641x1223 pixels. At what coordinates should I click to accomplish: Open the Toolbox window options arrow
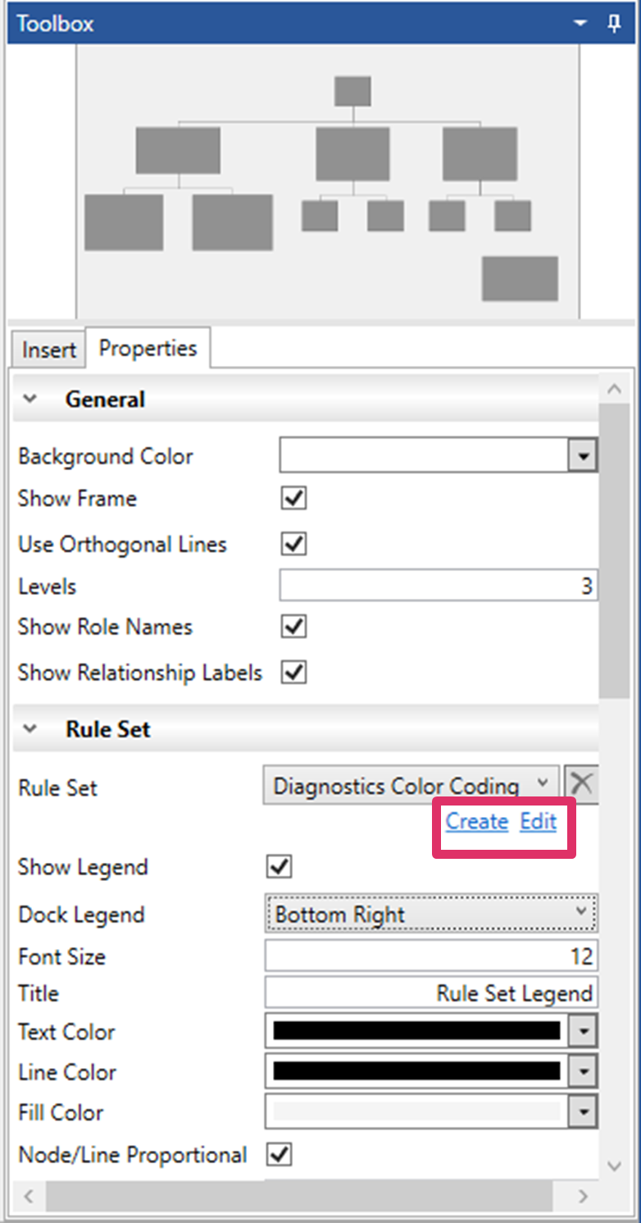click(x=580, y=23)
